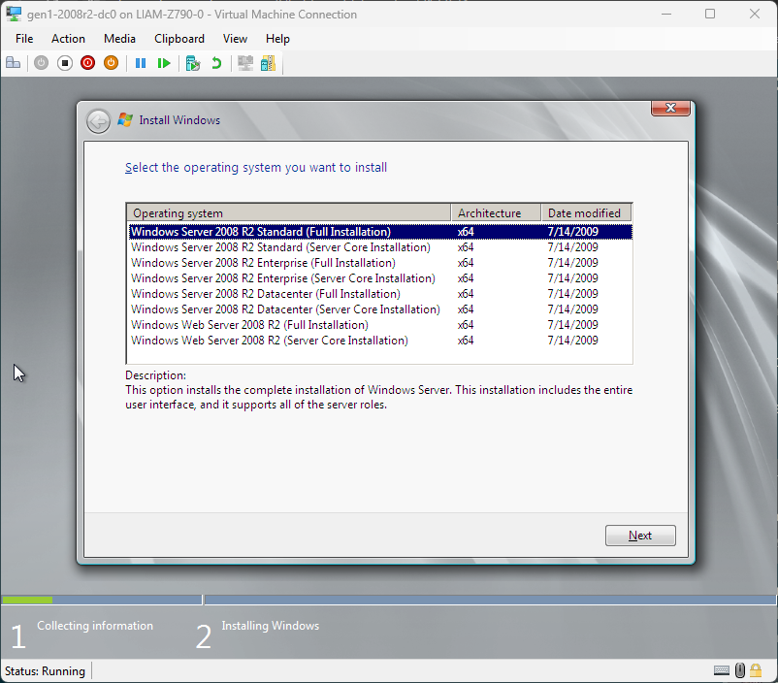This screenshot has width=778, height=683.
Task: Select Windows Server 2008 R2 Datacenter (Server Core Installation)
Action: pyautogui.click(x=380, y=309)
